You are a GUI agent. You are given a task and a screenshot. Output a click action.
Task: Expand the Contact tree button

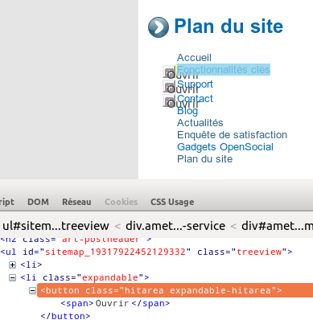pos(169,101)
